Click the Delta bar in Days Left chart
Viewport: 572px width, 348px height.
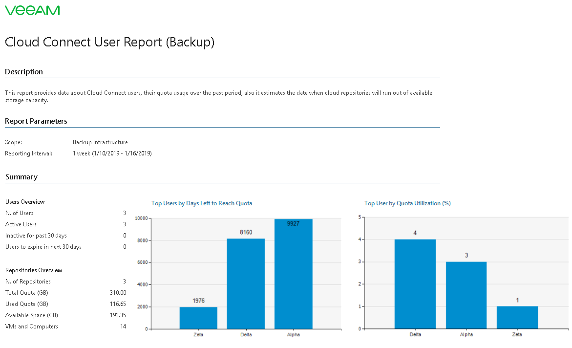point(246,284)
